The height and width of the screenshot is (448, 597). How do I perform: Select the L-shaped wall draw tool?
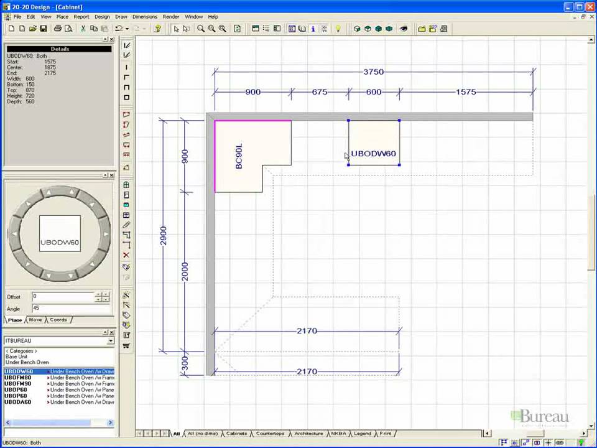click(x=126, y=77)
